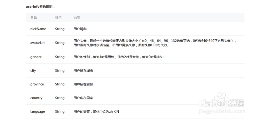Click the avatarUrl parameter cell
Image resolution: width=259 pixels, height=120 pixels.
(x=38, y=43)
